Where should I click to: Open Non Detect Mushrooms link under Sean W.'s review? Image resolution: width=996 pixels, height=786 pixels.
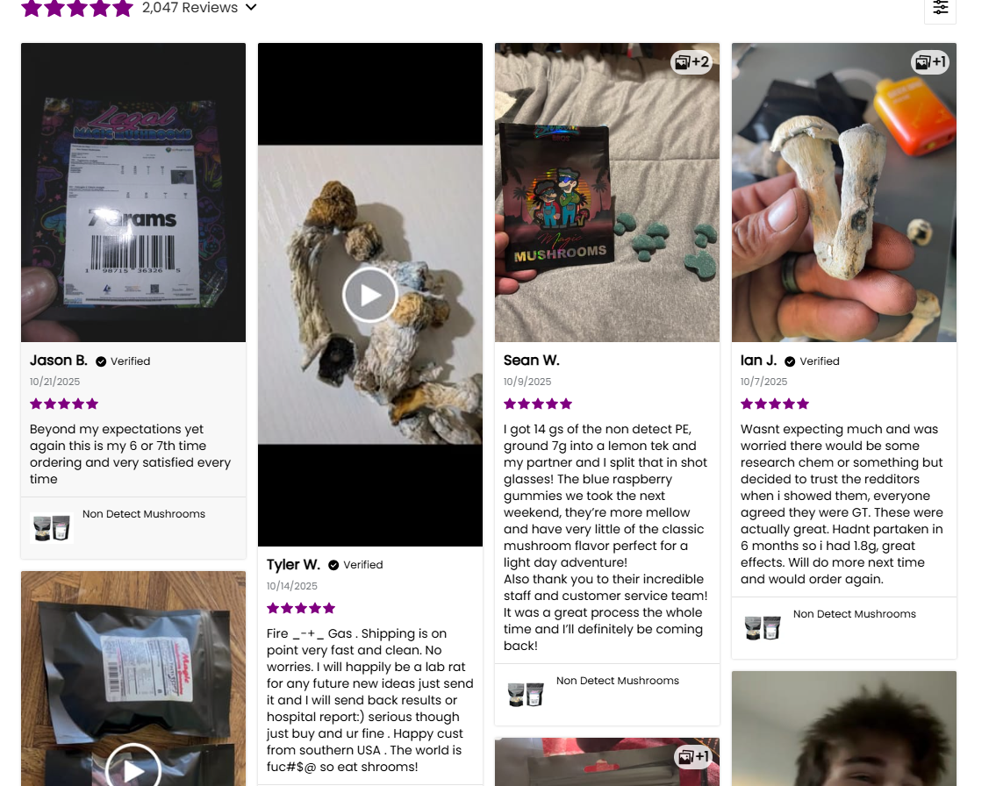coord(618,681)
